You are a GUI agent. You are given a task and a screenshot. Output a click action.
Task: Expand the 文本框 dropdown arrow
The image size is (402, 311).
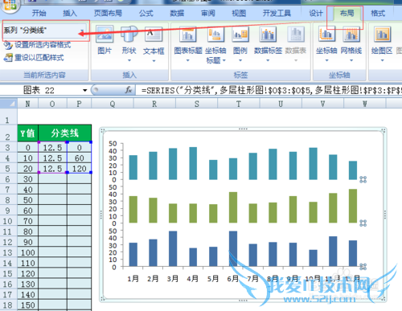tap(154, 61)
